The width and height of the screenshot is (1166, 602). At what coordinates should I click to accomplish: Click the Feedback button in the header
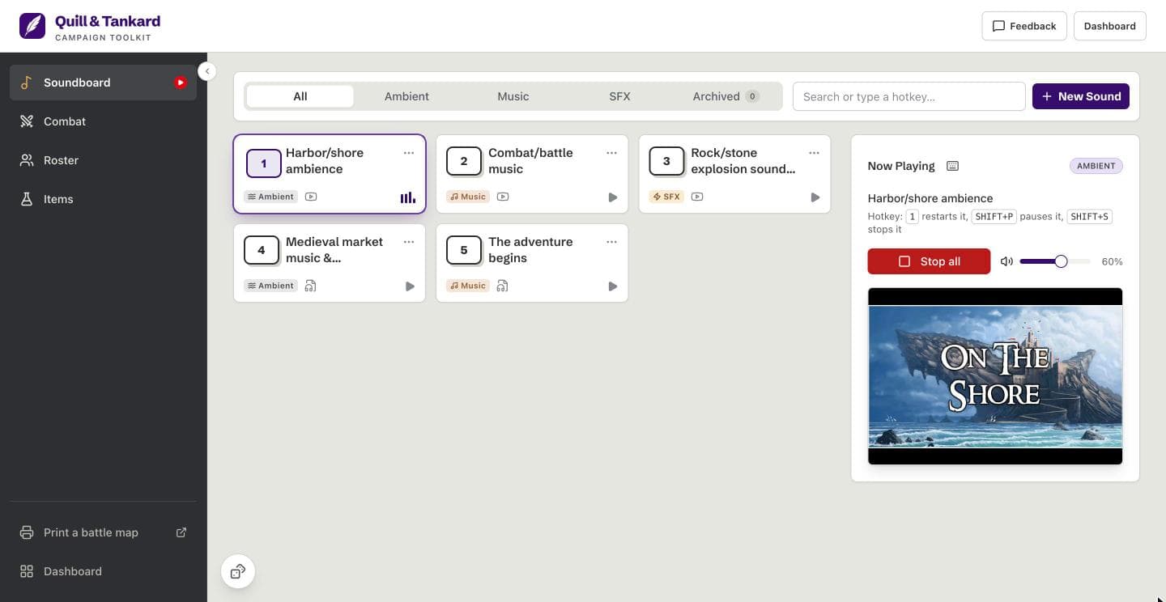pos(1024,26)
